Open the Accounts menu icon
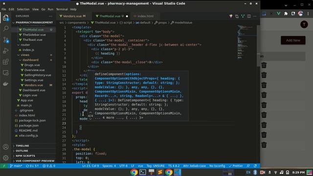Viewport: 313px width, 176px height. pyautogui.click(x=5, y=147)
